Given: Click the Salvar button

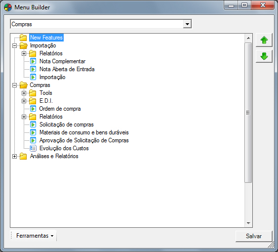Looking at the screenshot, I should coord(254,236).
